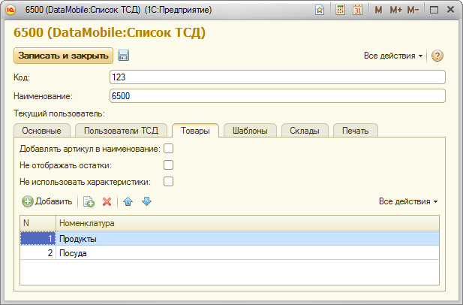Move row up with blue arrow
The image size is (463, 305).
[x=128, y=201]
